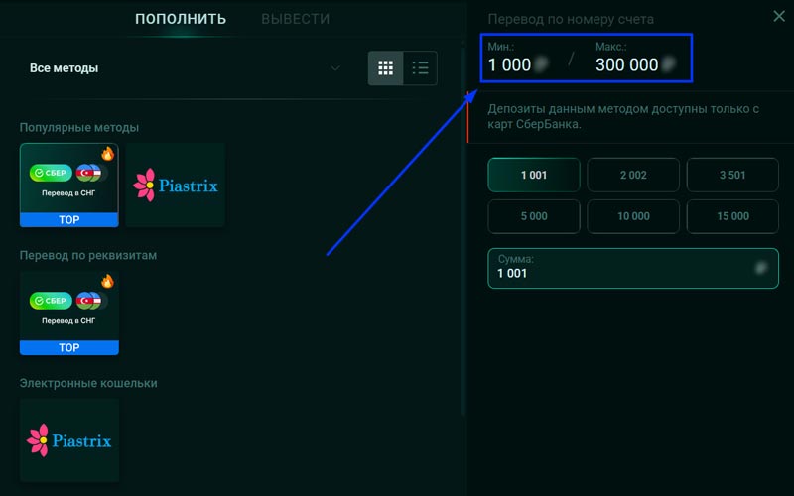
Task: Select grid view layout icon
Action: click(385, 67)
